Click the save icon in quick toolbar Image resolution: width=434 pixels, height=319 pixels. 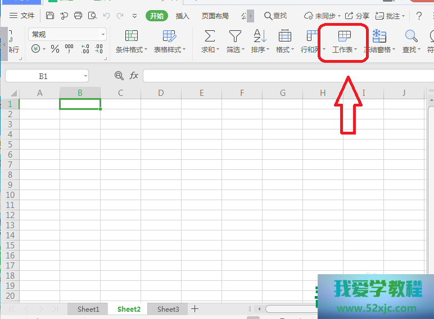50,16
